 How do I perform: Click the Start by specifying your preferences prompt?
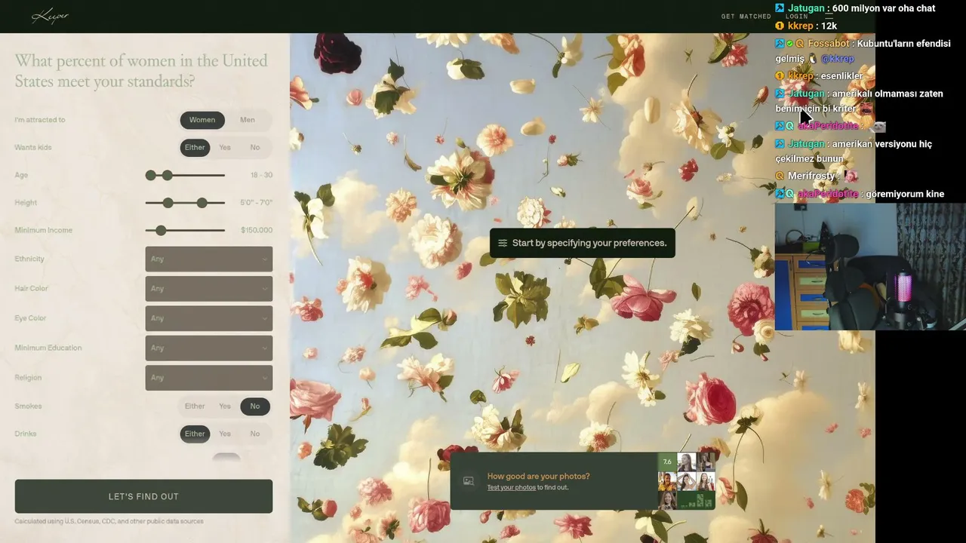(x=583, y=243)
